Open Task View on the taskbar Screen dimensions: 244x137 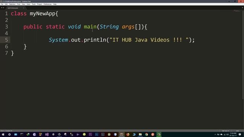point(16,134)
